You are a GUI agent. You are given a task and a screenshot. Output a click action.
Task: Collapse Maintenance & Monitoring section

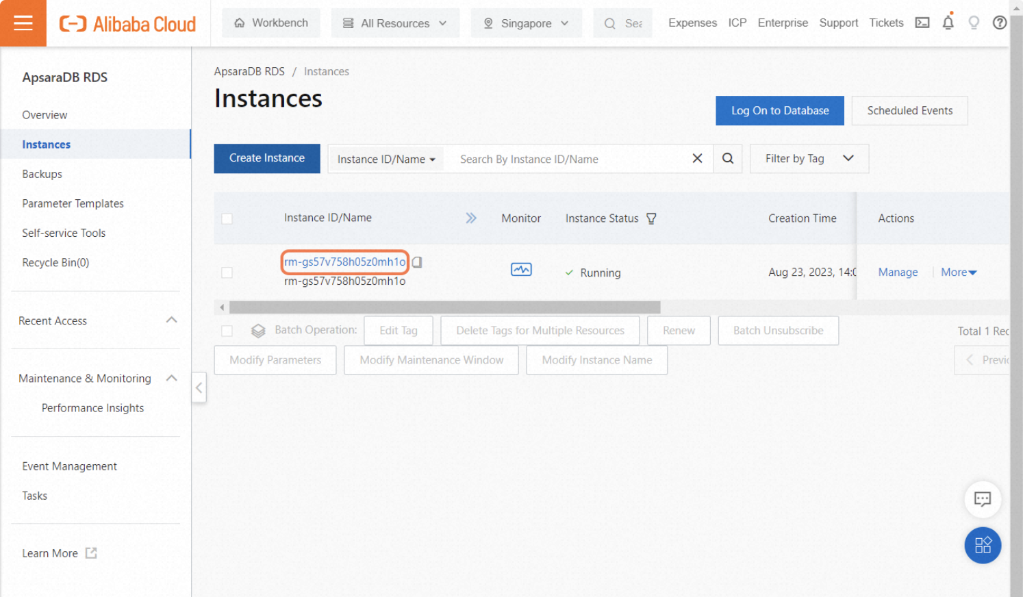(x=171, y=378)
